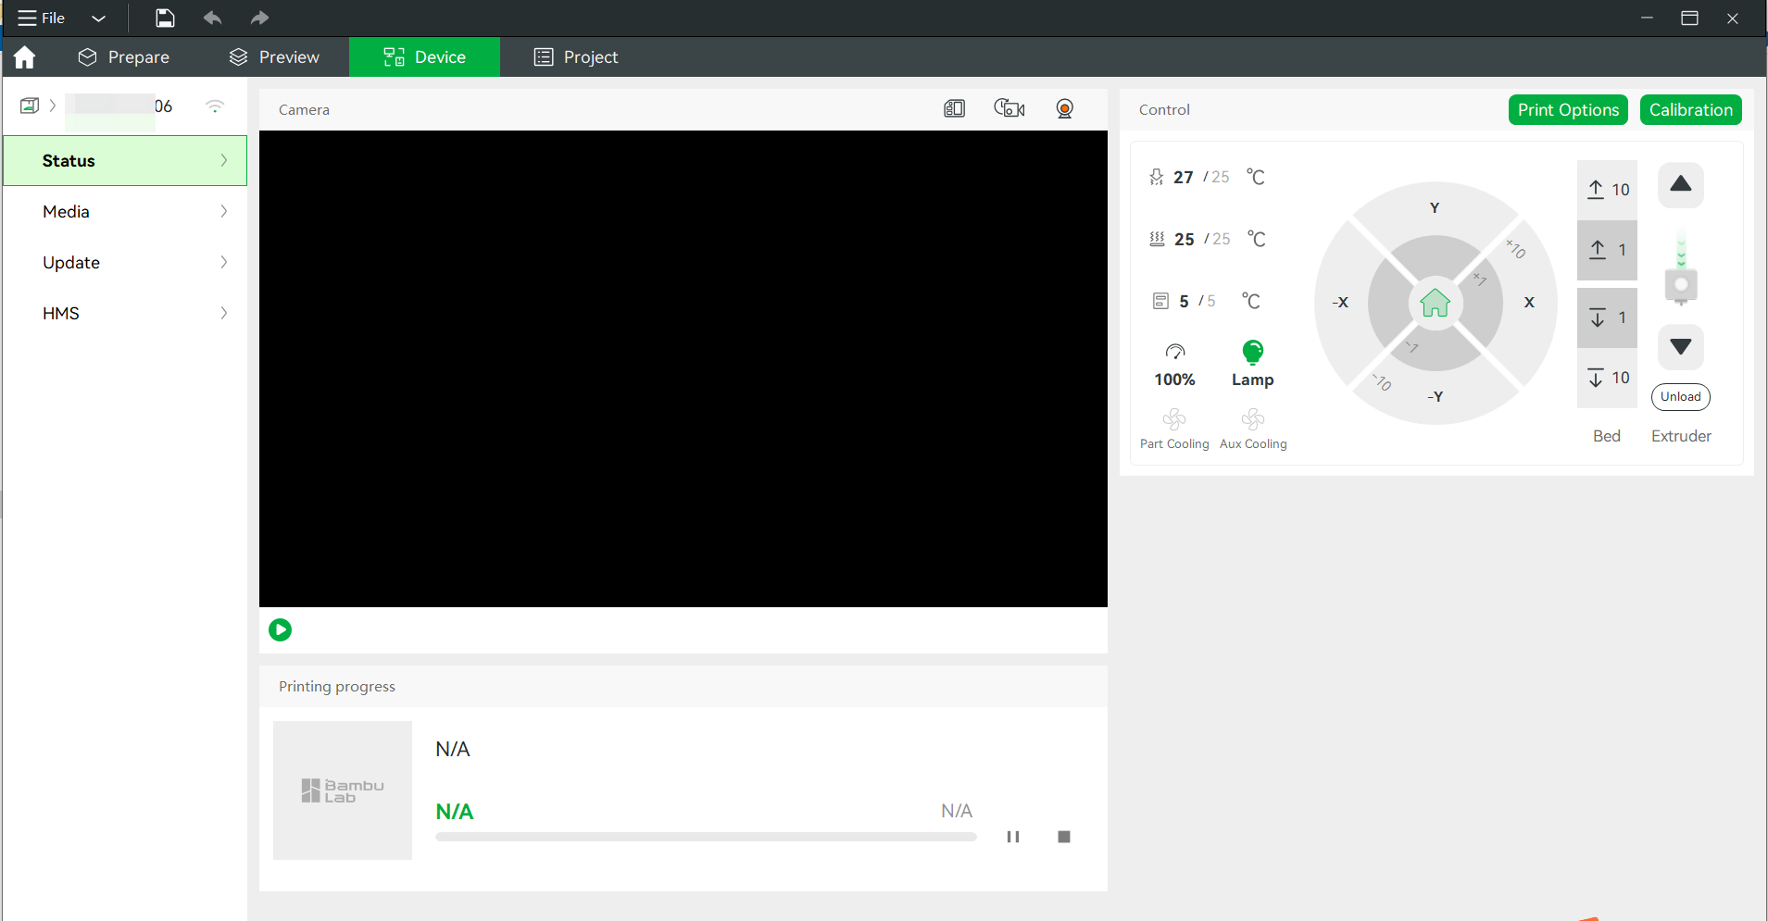The width and height of the screenshot is (1768, 921).
Task: Expand the File menu dropdown arrow
Action: pyautogui.click(x=98, y=19)
